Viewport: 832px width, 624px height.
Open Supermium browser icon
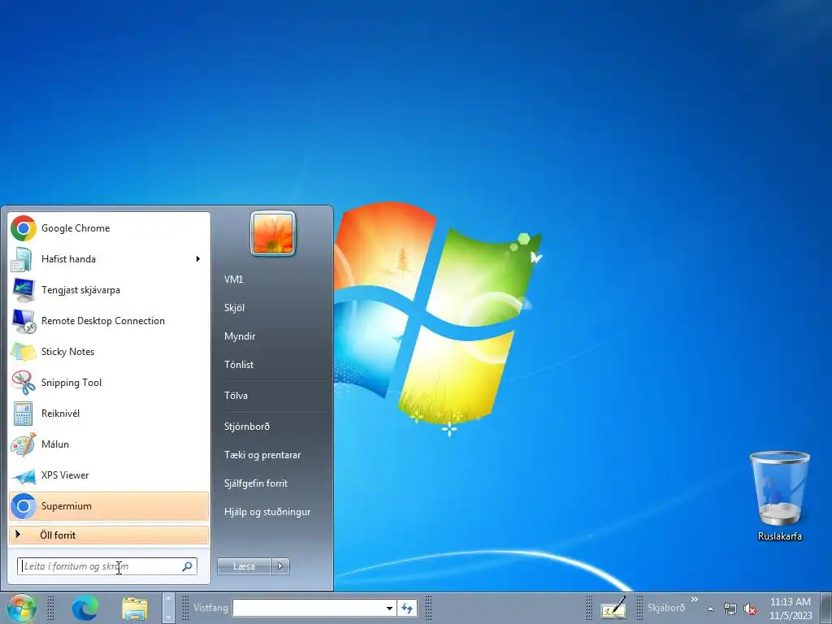coord(24,506)
